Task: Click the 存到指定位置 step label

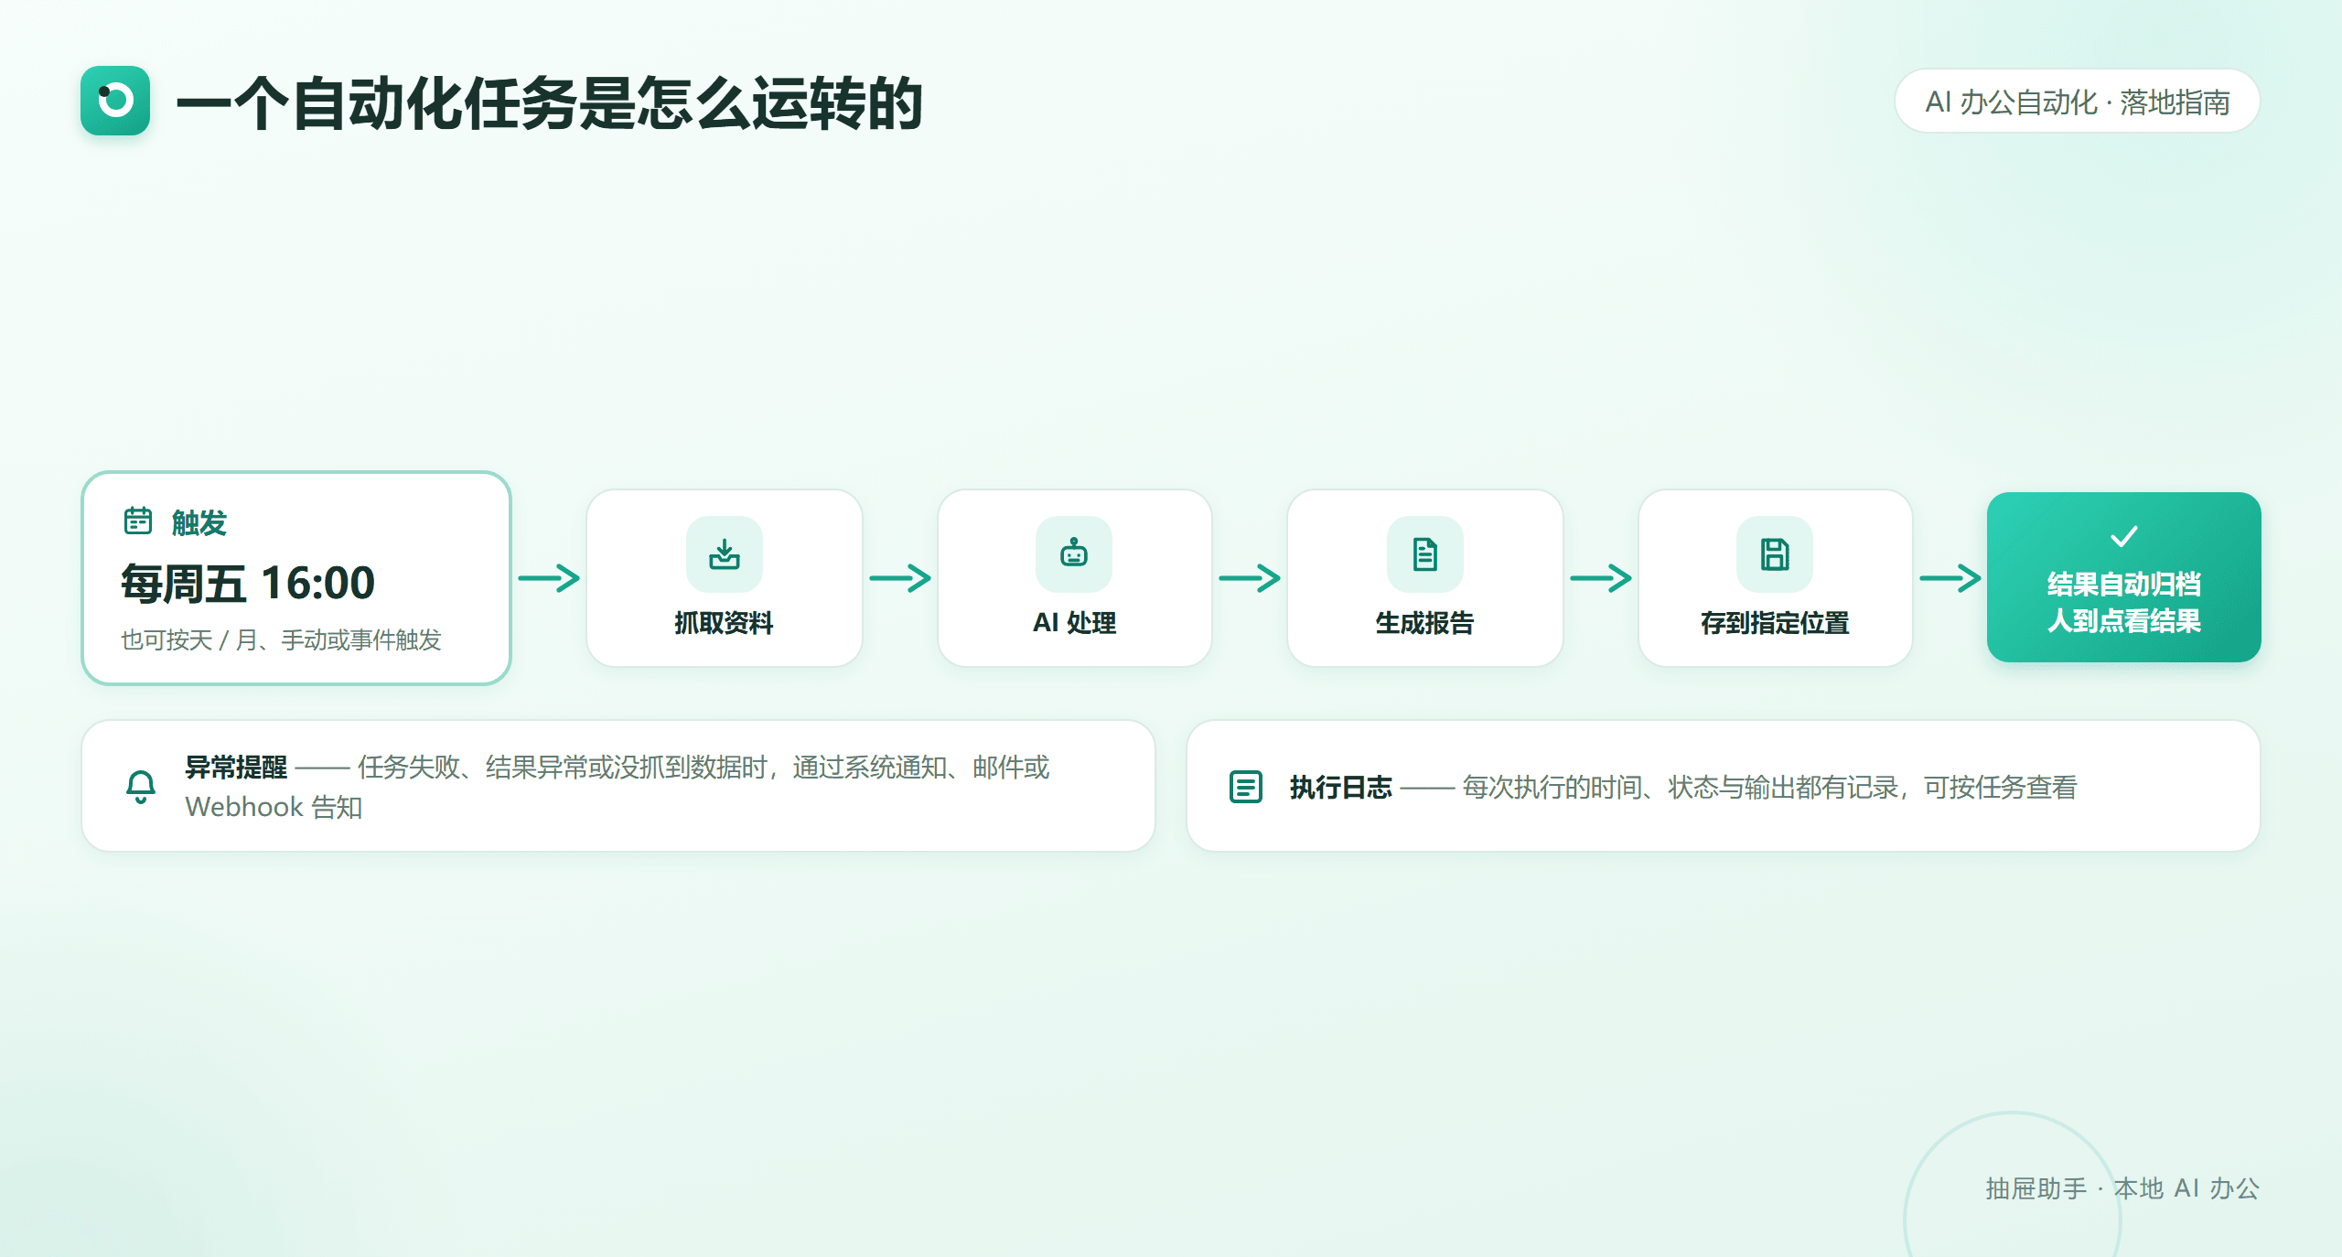Action: coord(1775,623)
